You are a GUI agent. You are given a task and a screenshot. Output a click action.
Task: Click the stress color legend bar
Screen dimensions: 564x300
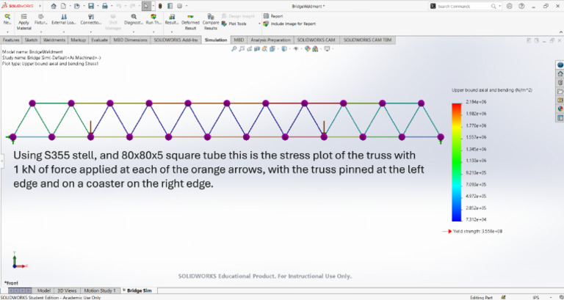pos(457,162)
